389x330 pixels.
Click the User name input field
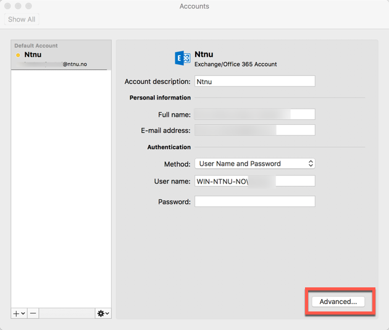255,181
